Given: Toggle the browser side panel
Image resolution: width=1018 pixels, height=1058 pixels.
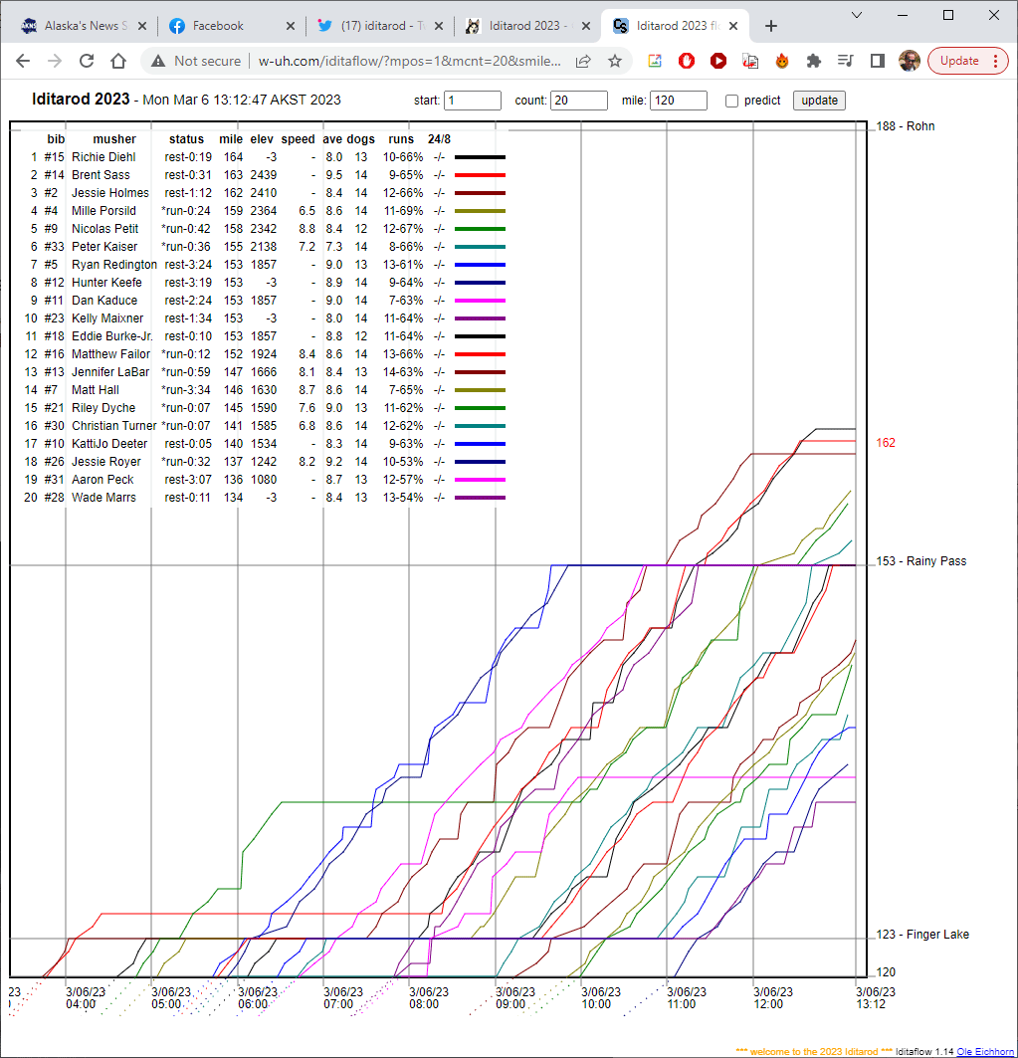Looking at the screenshot, I should coord(877,61).
